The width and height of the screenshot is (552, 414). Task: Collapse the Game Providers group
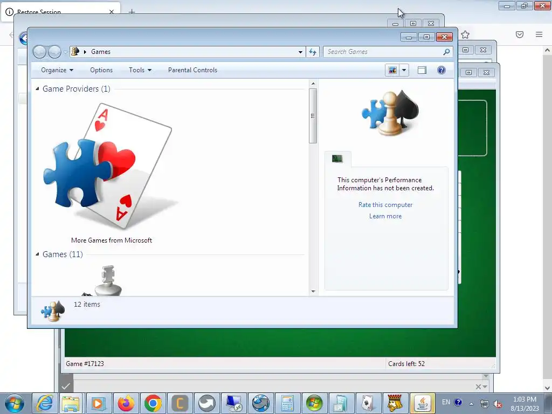point(37,89)
